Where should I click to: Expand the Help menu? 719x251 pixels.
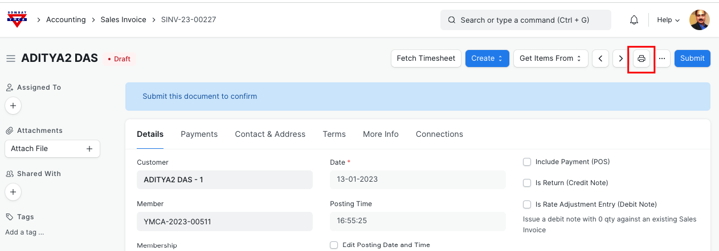668,20
